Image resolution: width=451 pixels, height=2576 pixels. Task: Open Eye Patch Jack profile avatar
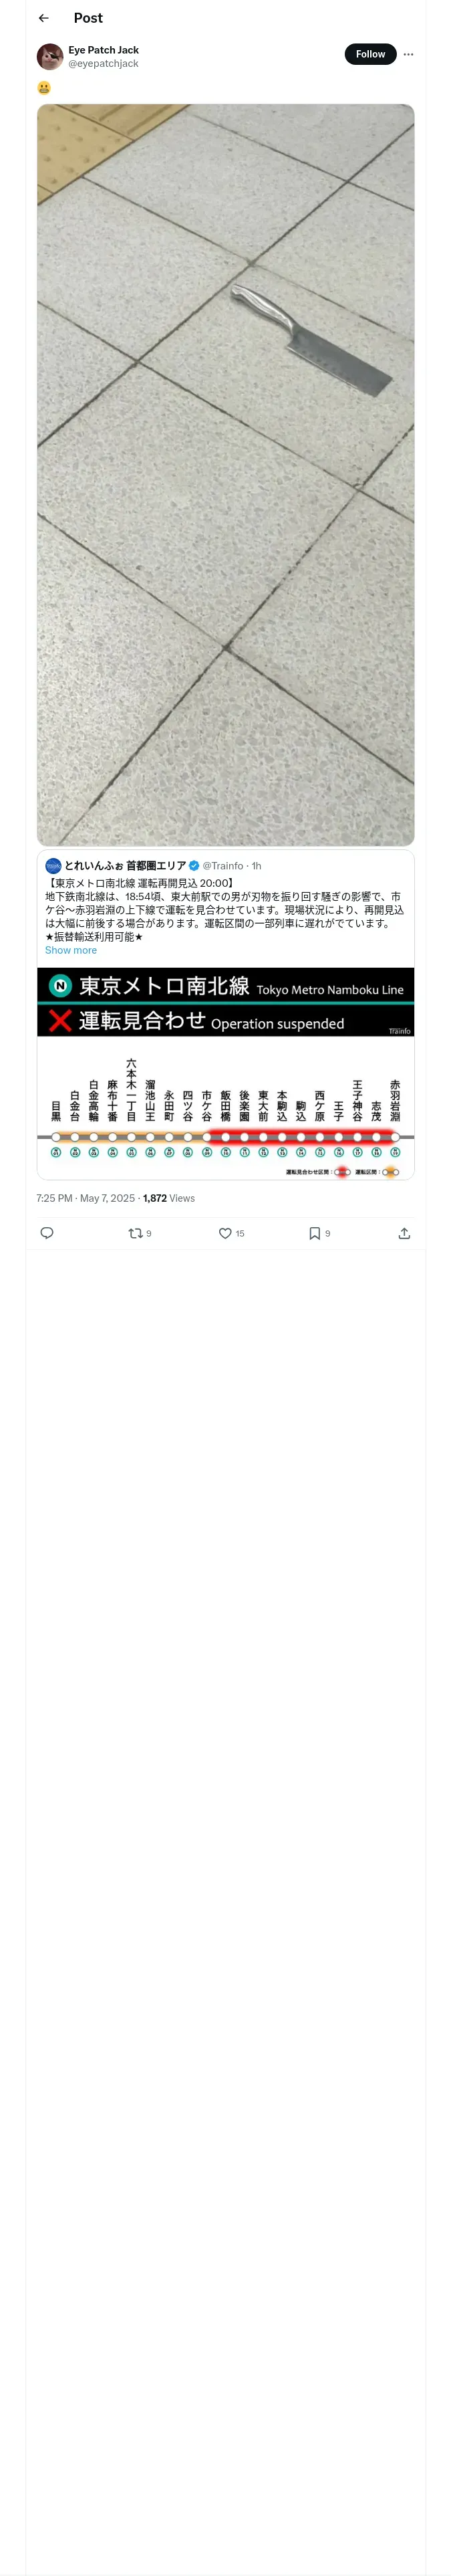coord(50,57)
